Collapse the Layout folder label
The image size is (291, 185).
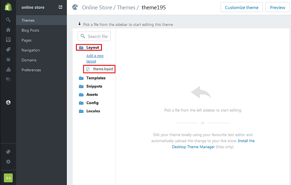click(x=93, y=47)
